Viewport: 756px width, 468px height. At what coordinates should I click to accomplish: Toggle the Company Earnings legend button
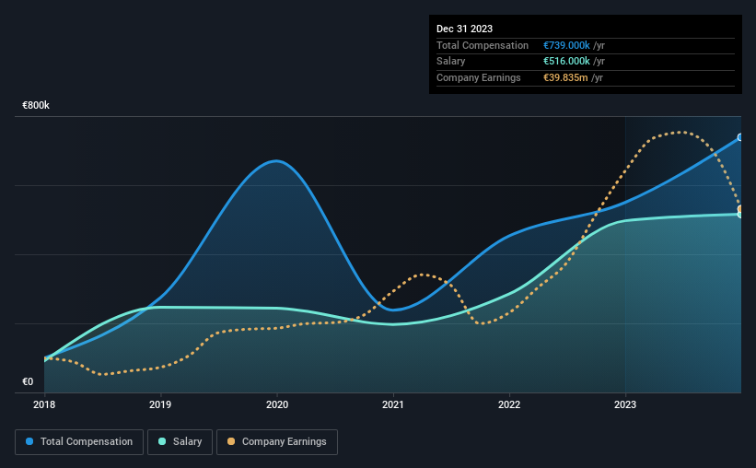point(277,442)
